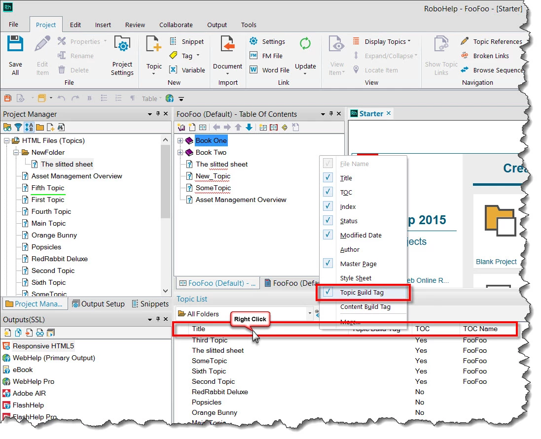This screenshot has height=439, width=541.
Task: Open the Tag dropdown arrow
Action: pyautogui.click(x=198, y=55)
